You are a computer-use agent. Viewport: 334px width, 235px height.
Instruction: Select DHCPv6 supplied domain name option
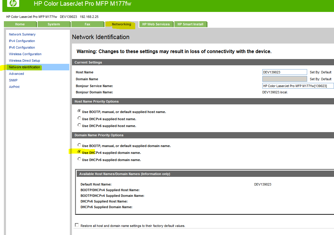click(x=79, y=159)
